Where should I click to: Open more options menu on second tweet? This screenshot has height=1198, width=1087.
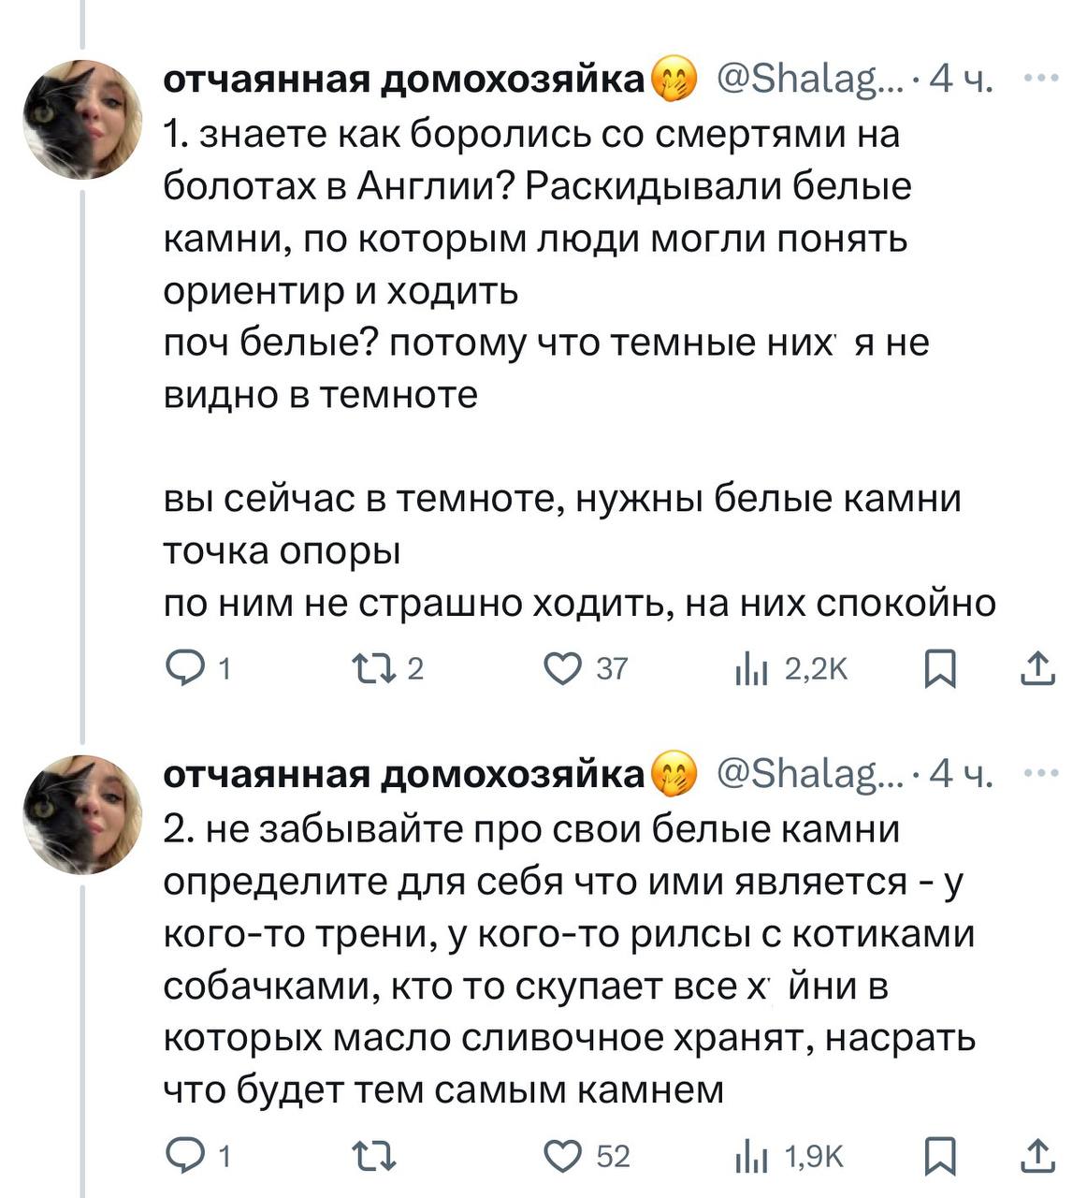coord(1042,773)
